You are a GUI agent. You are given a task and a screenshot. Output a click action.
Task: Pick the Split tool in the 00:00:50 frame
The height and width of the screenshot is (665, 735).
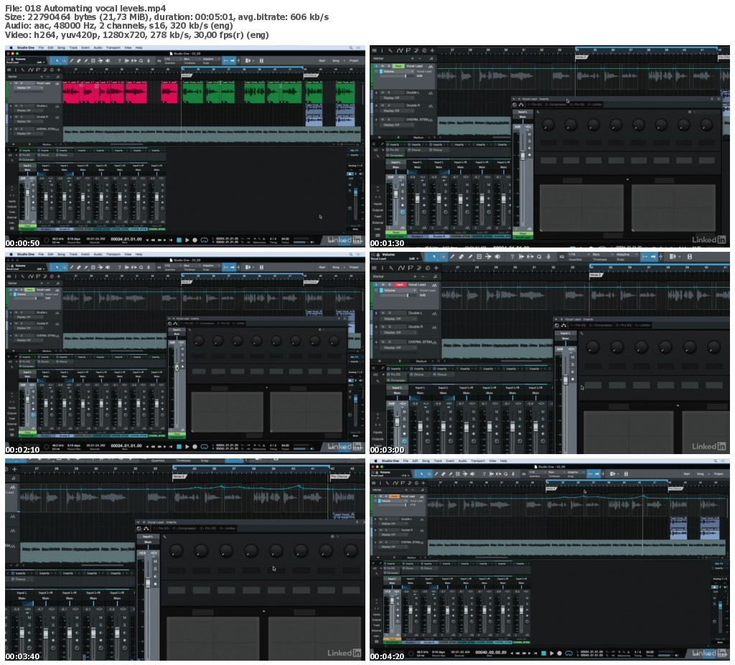coord(71,60)
